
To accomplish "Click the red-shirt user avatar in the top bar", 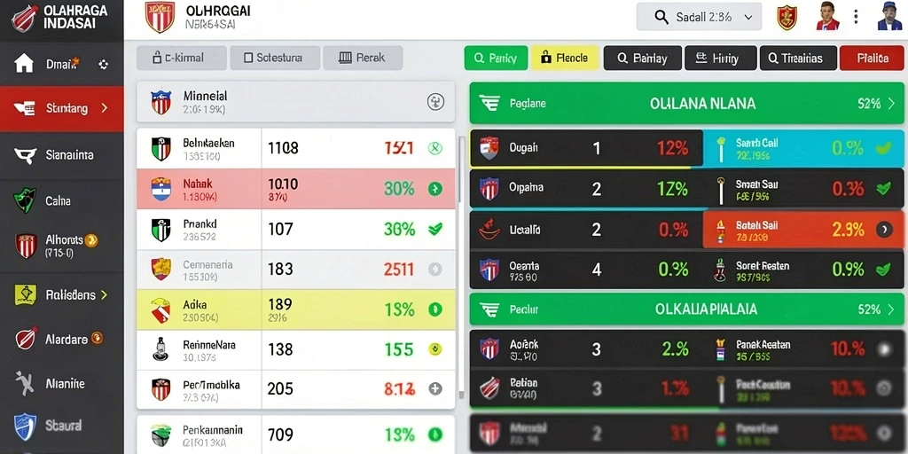I will pyautogui.click(x=827, y=16).
